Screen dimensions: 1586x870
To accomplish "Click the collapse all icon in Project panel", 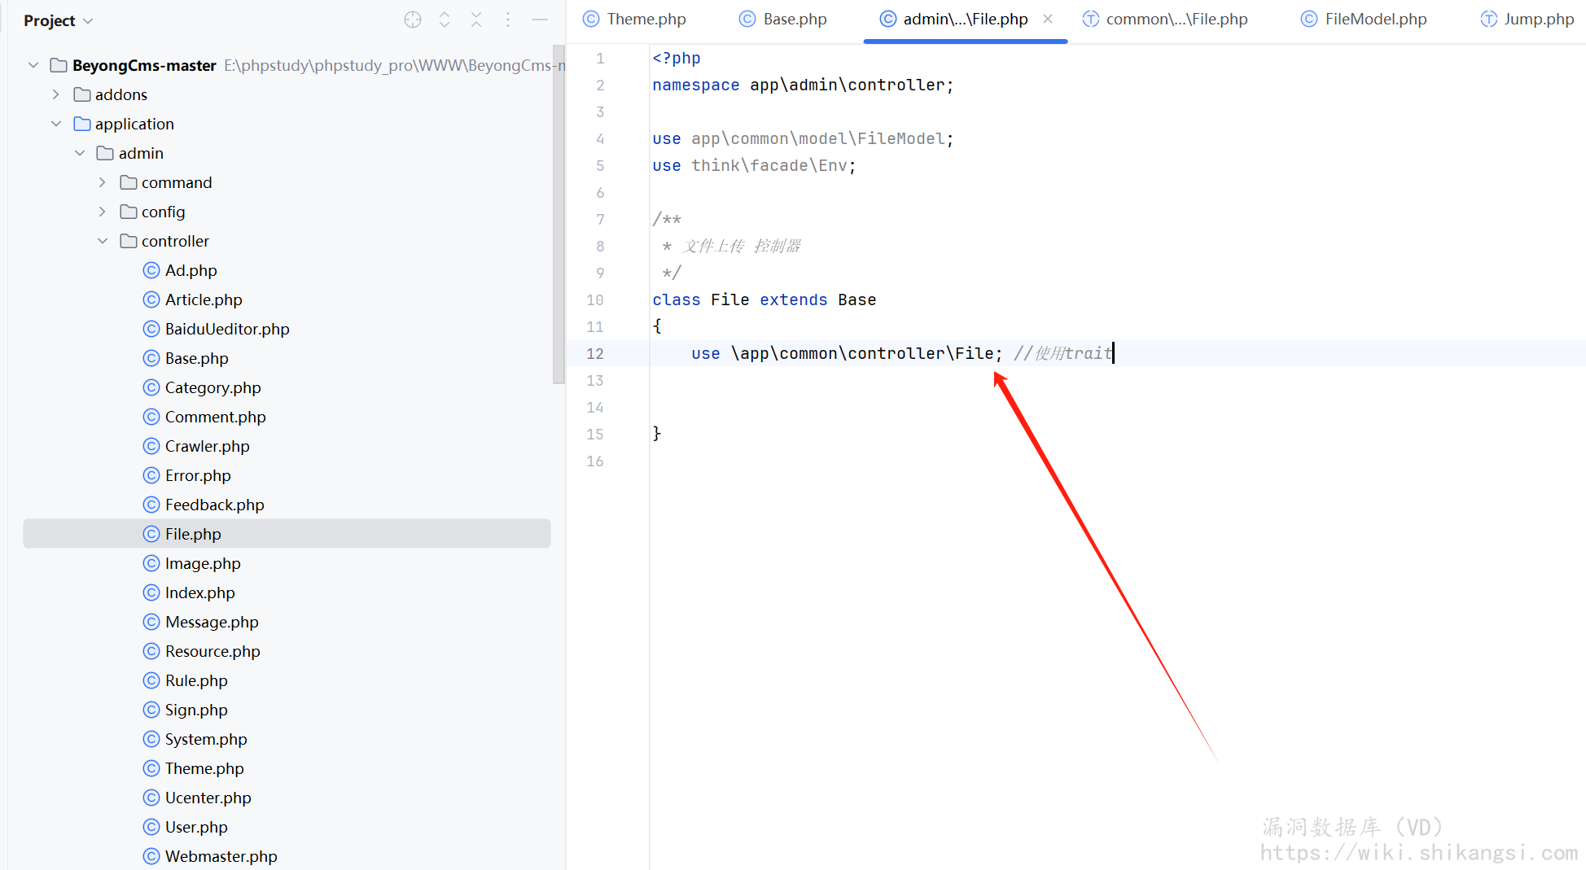I will tap(476, 20).
